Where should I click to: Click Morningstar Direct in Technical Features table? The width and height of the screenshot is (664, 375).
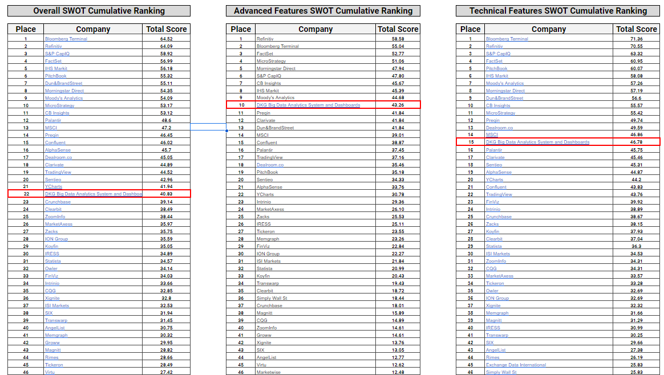point(505,91)
